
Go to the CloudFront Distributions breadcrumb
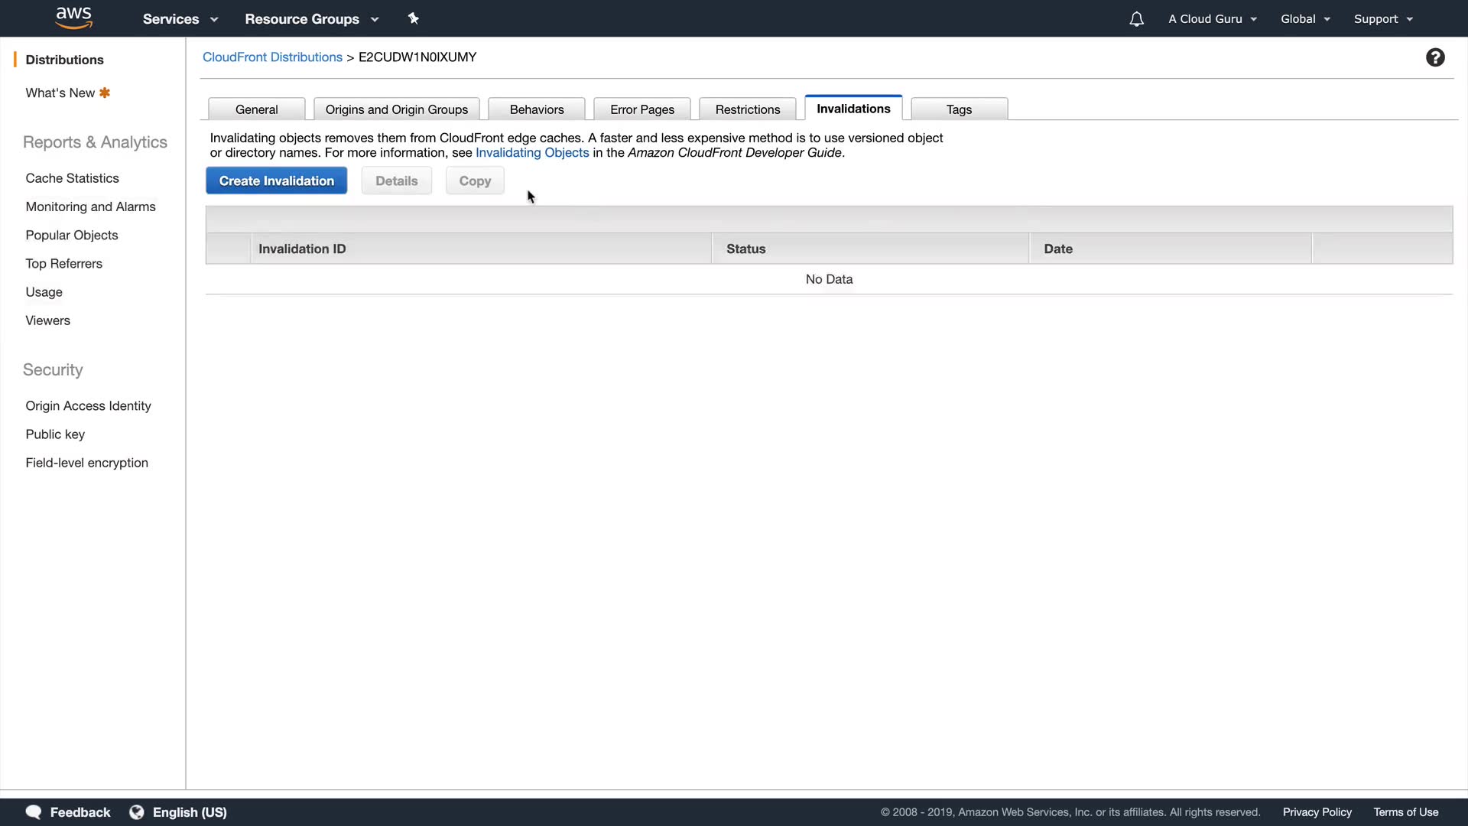tap(272, 57)
